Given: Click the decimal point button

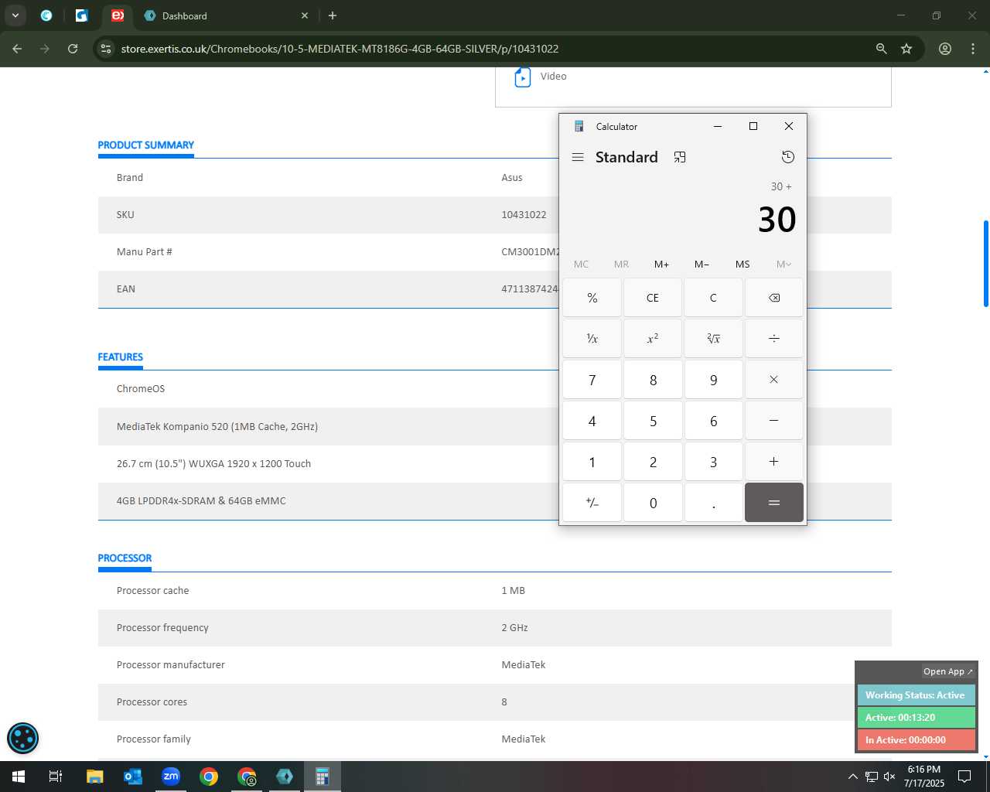Looking at the screenshot, I should coord(713,503).
